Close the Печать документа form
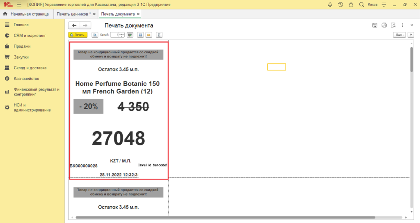This screenshot has width=420, height=223. [412, 25]
